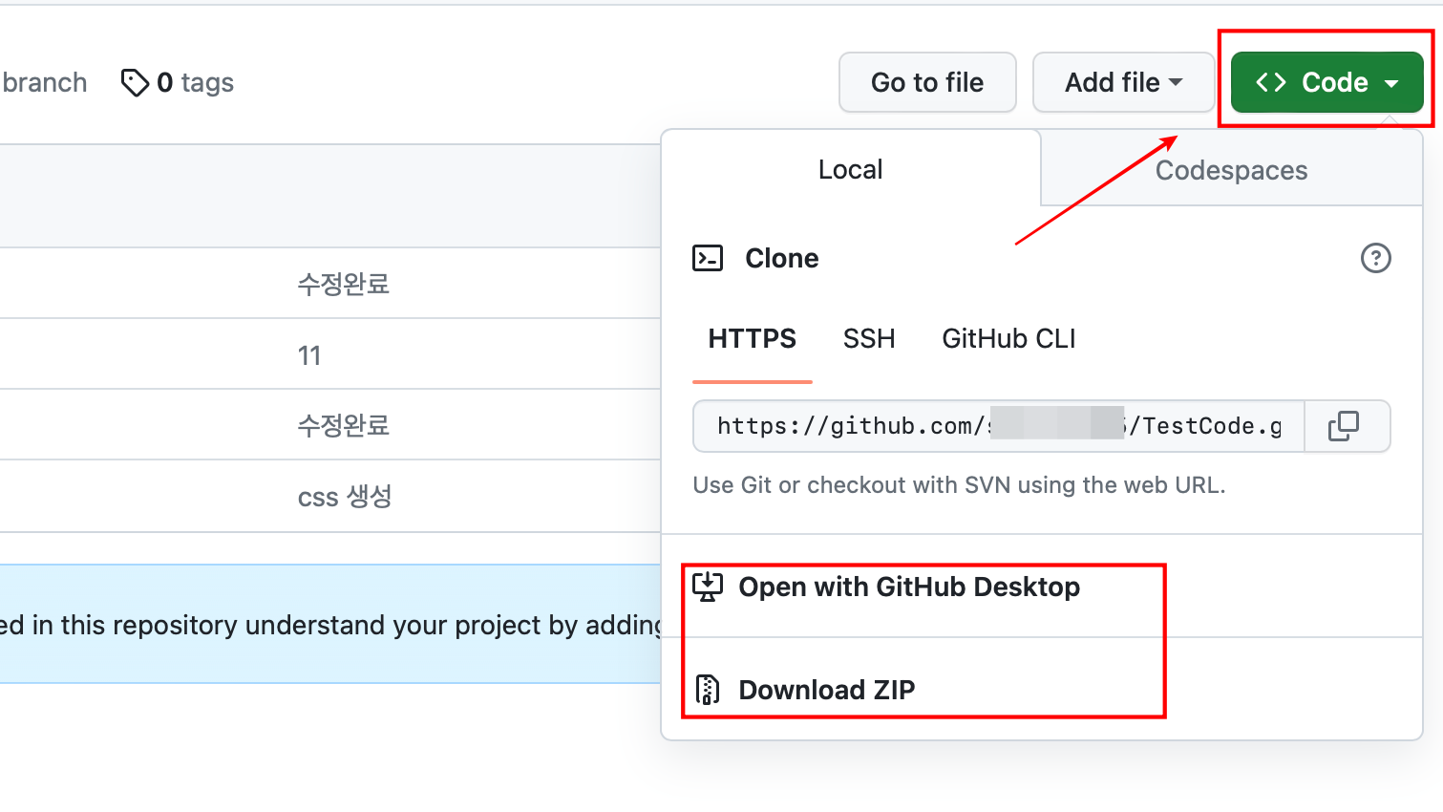Image resolution: width=1443 pixels, height=812 pixels.
Task: Select the SSH clone tab
Action: 868,338
